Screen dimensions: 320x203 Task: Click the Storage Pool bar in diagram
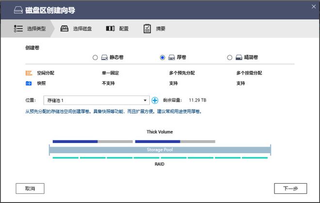click(x=160, y=150)
